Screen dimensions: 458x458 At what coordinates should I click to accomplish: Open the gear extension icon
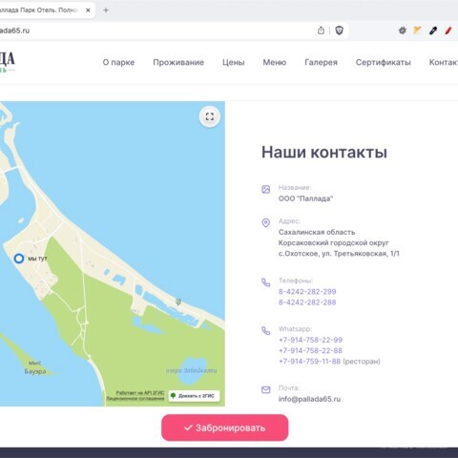click(x=403, y=31)
